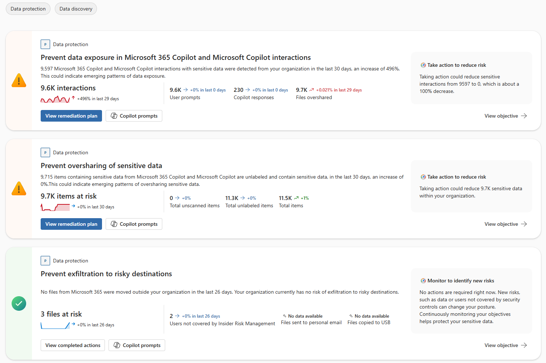The width and height of the screenshot is (546, 363).
Task: Click the arrow icon beside Users not covered count
Action: (x=177, y=316)
